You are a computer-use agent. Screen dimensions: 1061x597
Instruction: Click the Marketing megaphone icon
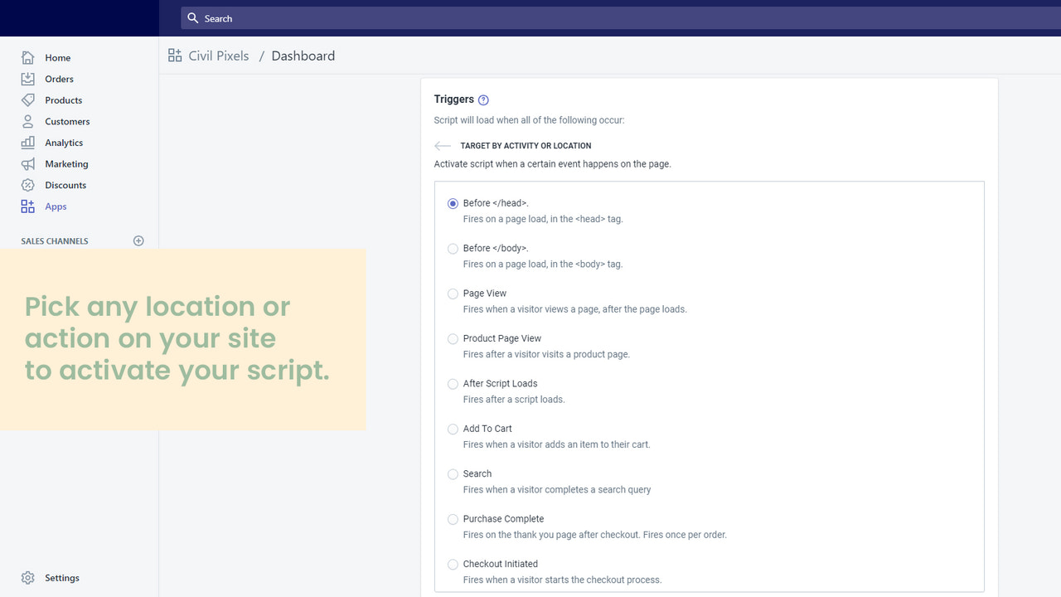(x=28, y=164)
